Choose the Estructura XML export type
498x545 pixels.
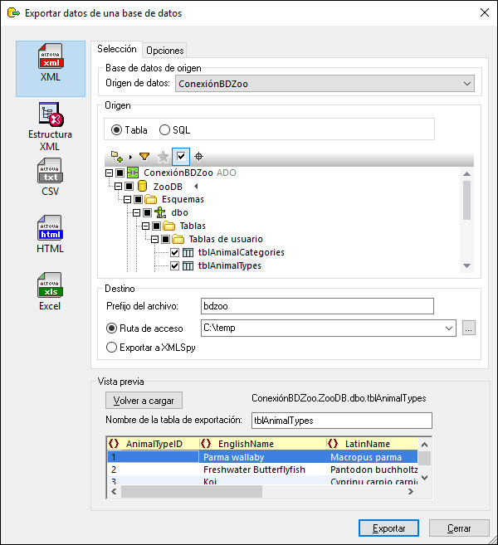click(50, 126)
